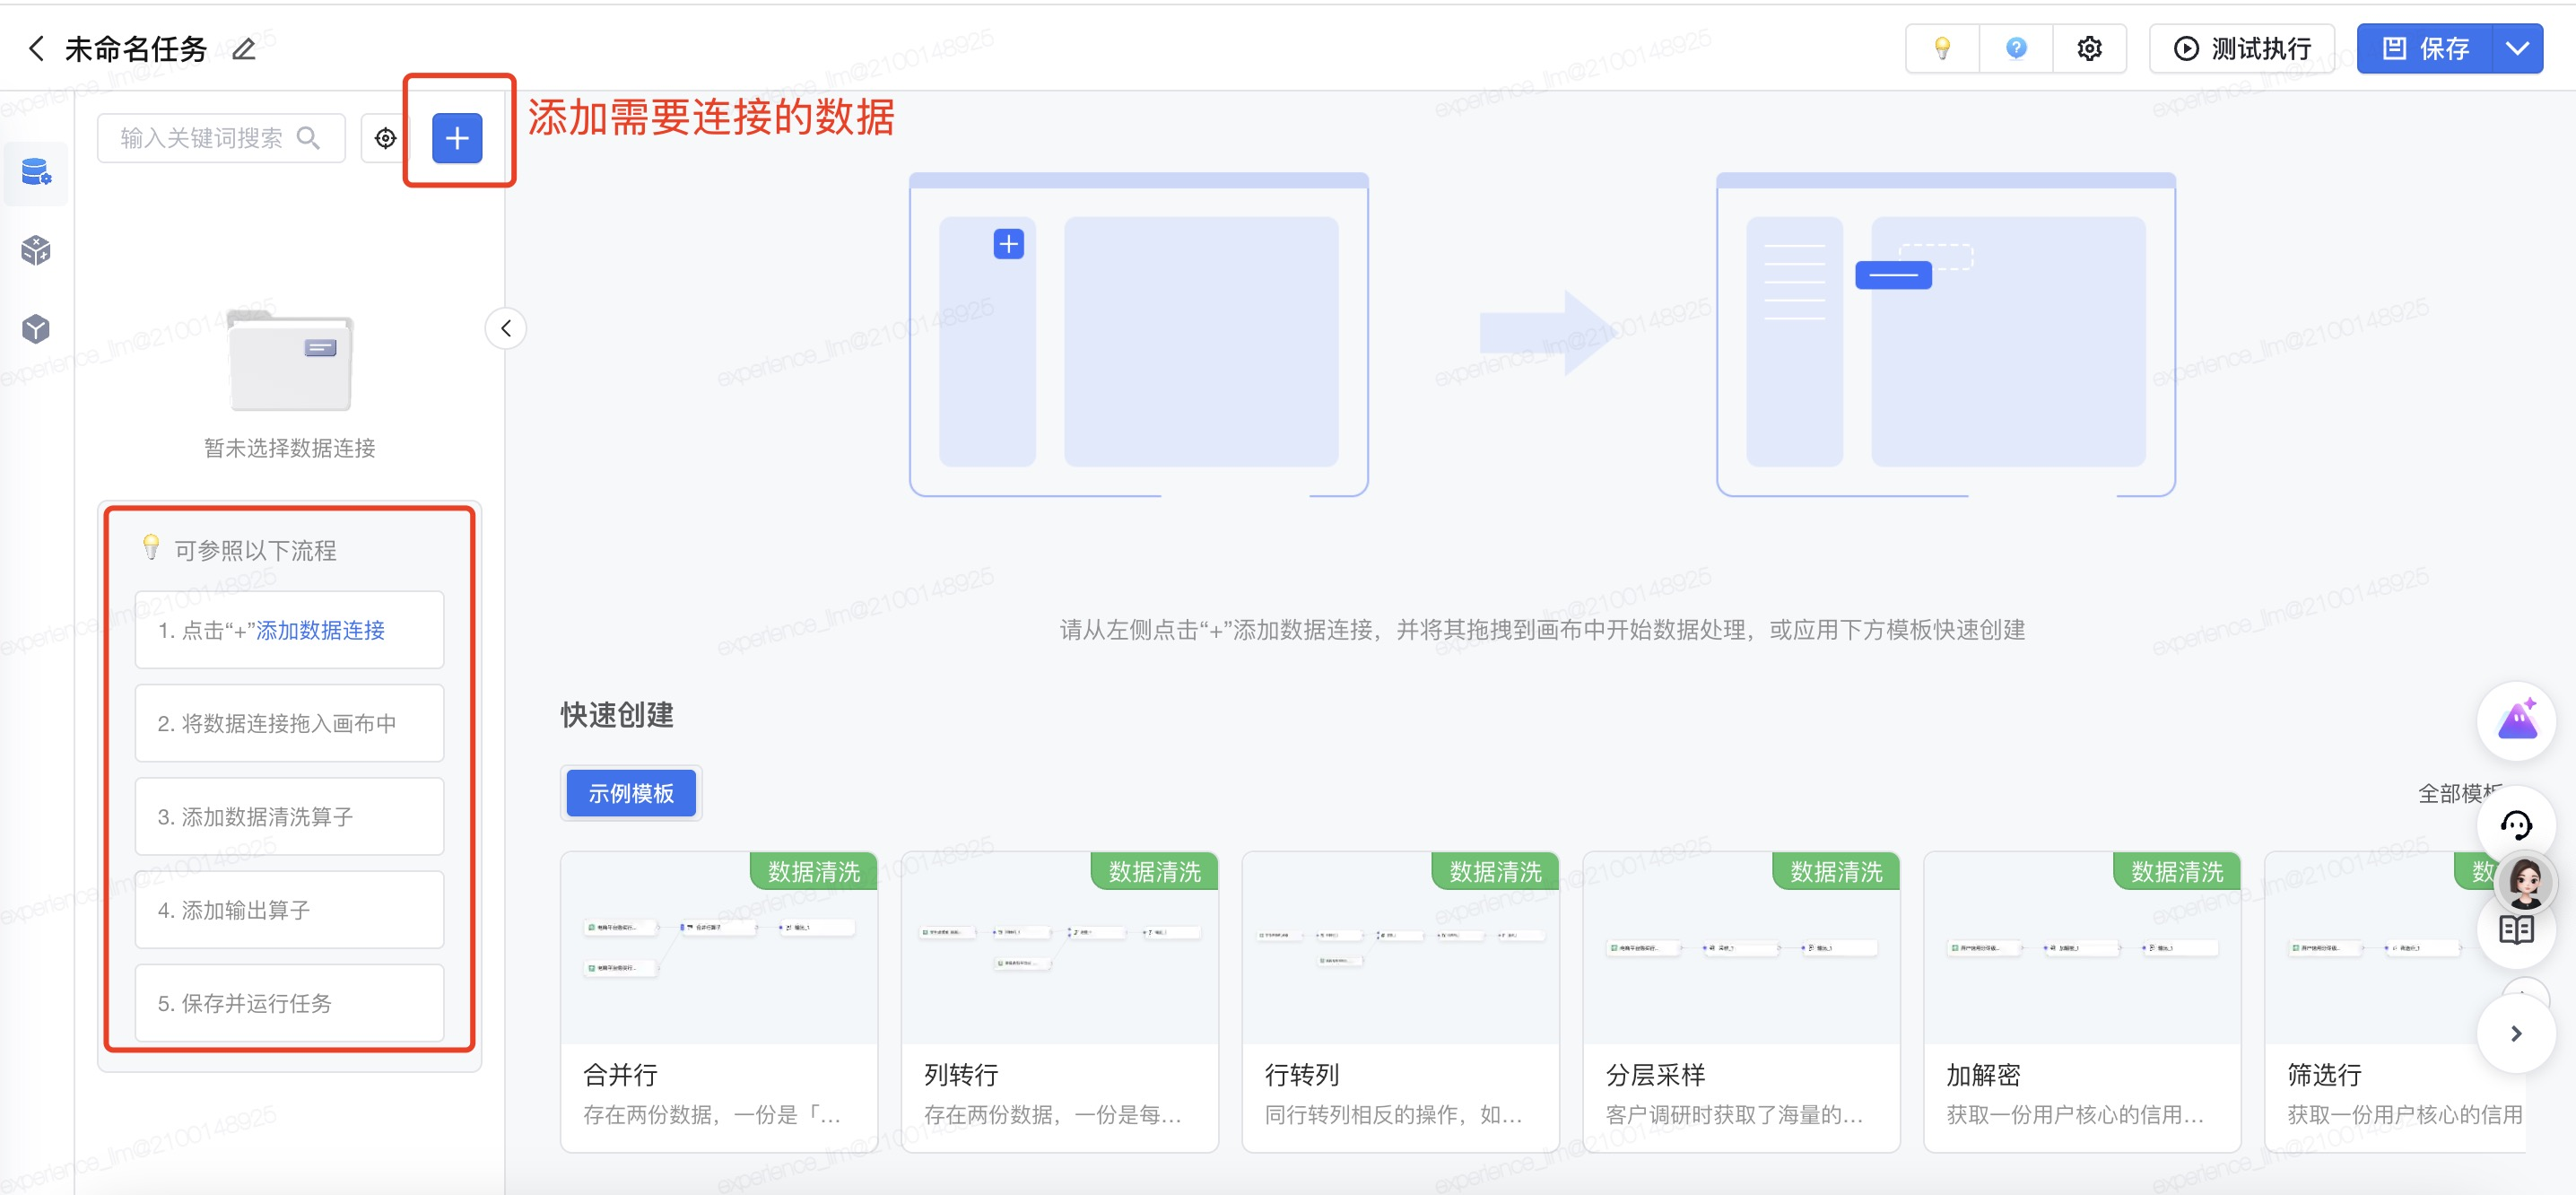This screenshot has height=1195, width=2576.
Task: Open the 筛选行 template card
Action: 2395,1001
